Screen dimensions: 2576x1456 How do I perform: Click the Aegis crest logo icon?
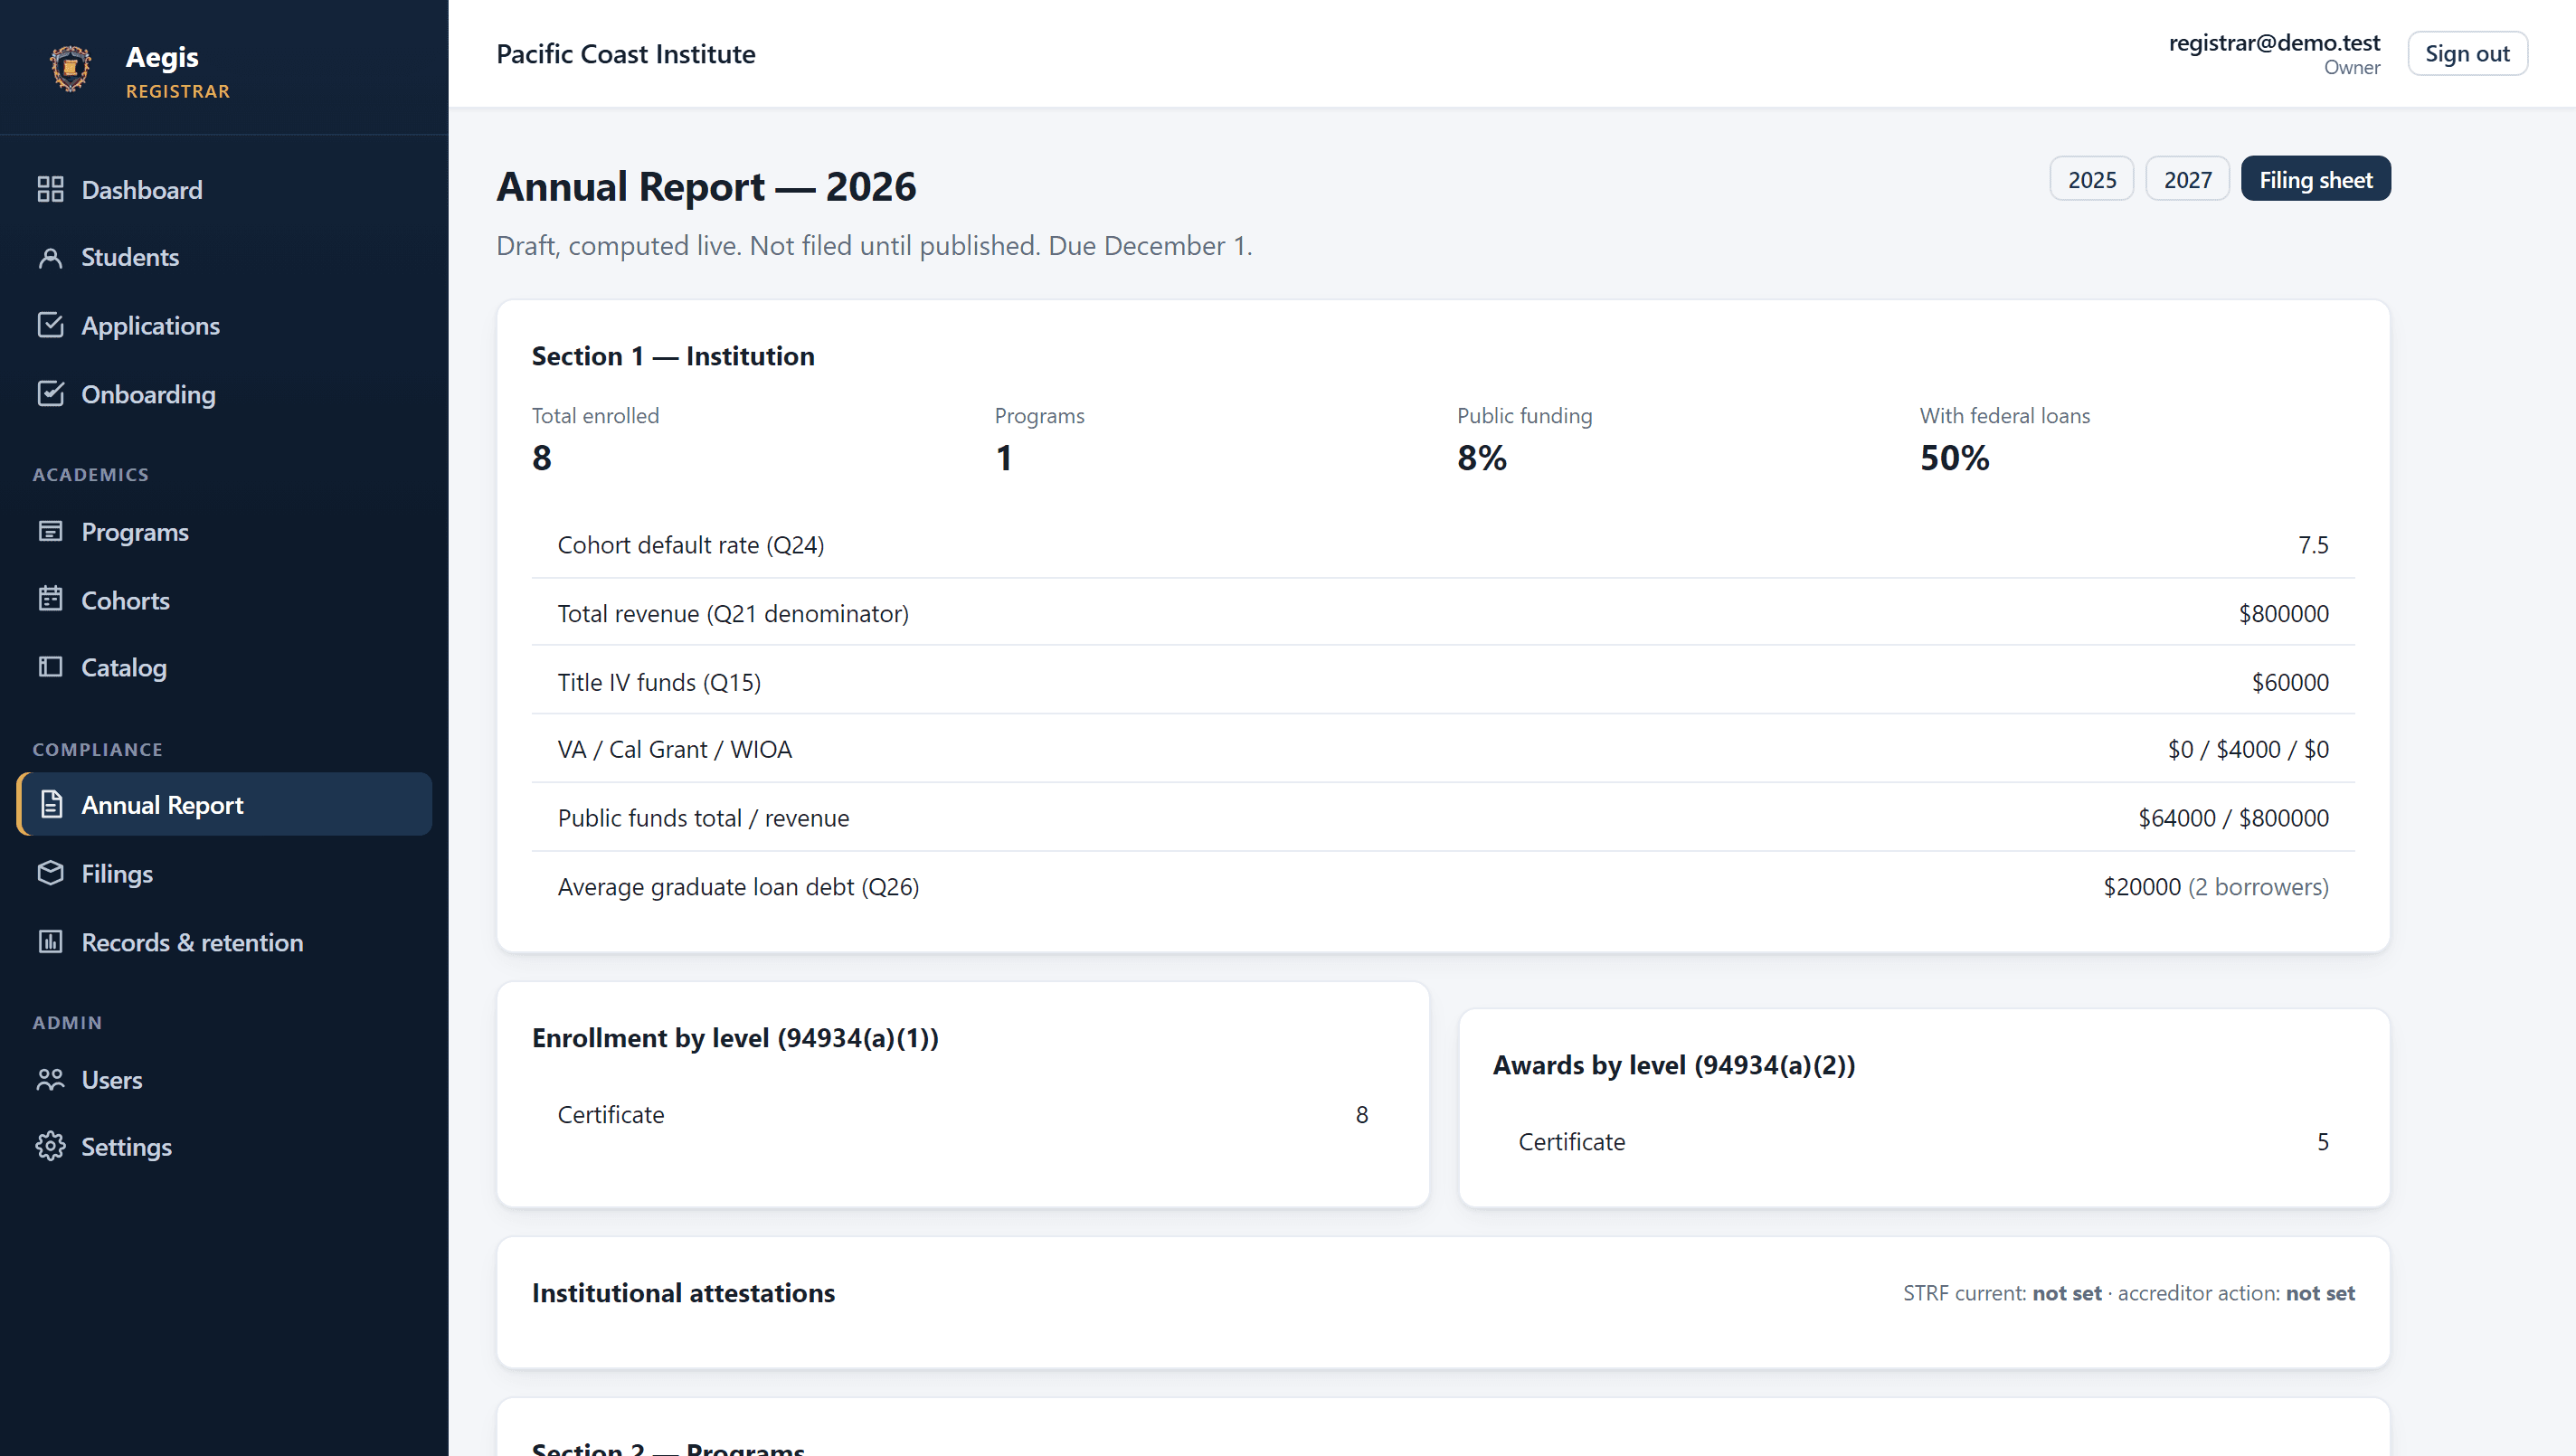click(x=71, y=69)
